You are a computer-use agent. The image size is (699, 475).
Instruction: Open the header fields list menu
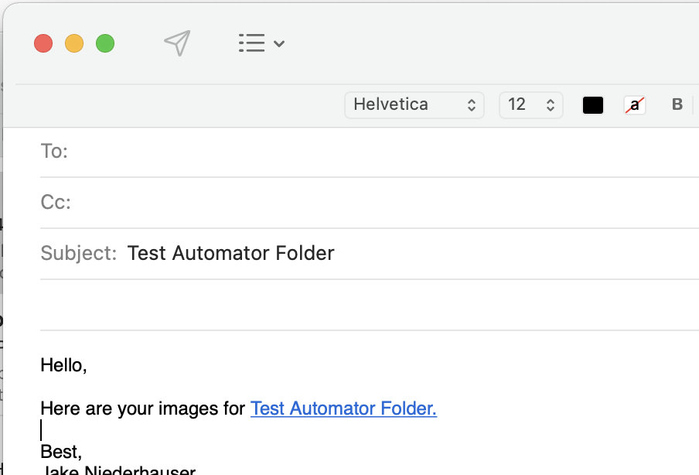click(x=261, y=43)
